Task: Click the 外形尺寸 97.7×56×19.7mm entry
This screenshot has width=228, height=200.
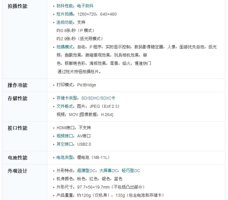Action: [100, 187]
